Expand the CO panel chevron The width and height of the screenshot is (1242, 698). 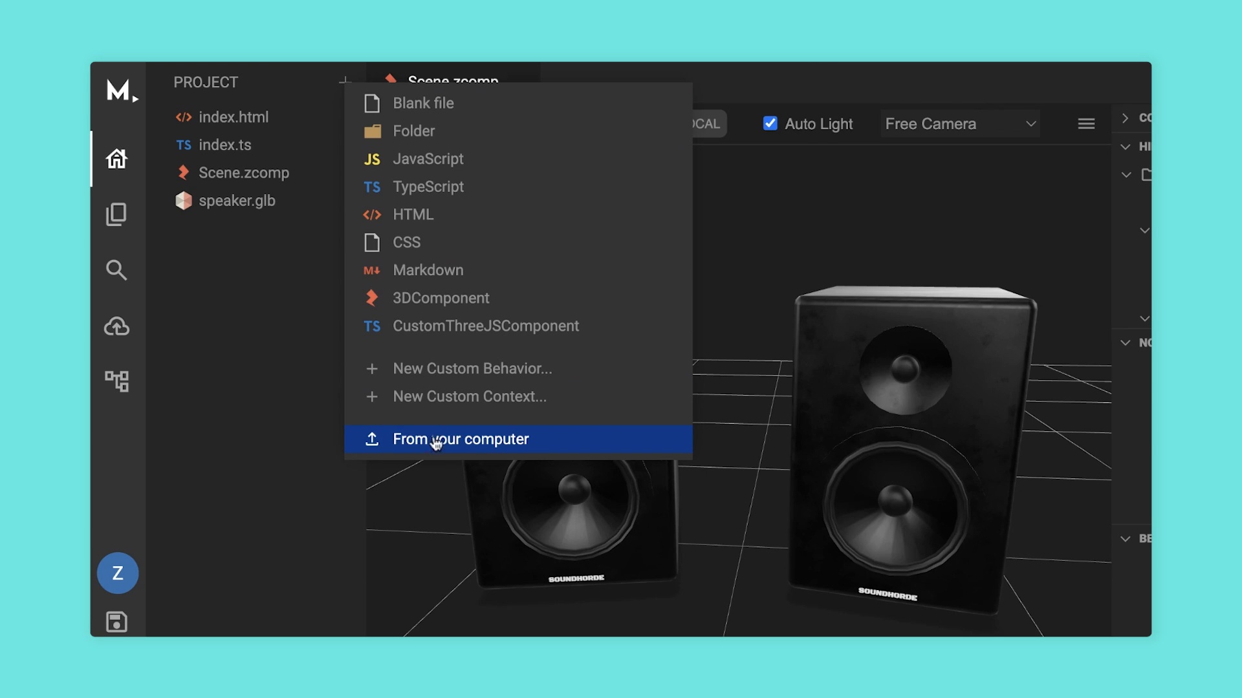[1126, 118]
